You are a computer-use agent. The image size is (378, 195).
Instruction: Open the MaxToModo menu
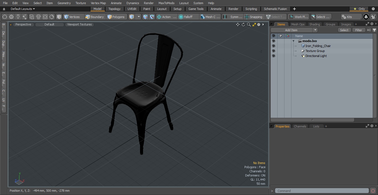(x=166, y=3)
